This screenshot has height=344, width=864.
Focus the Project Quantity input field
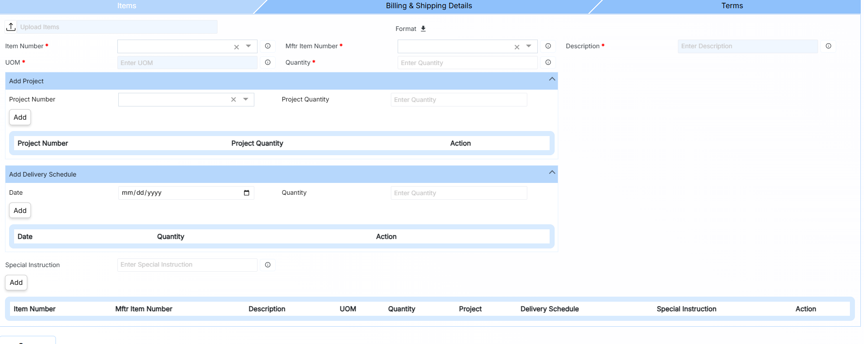459,100
